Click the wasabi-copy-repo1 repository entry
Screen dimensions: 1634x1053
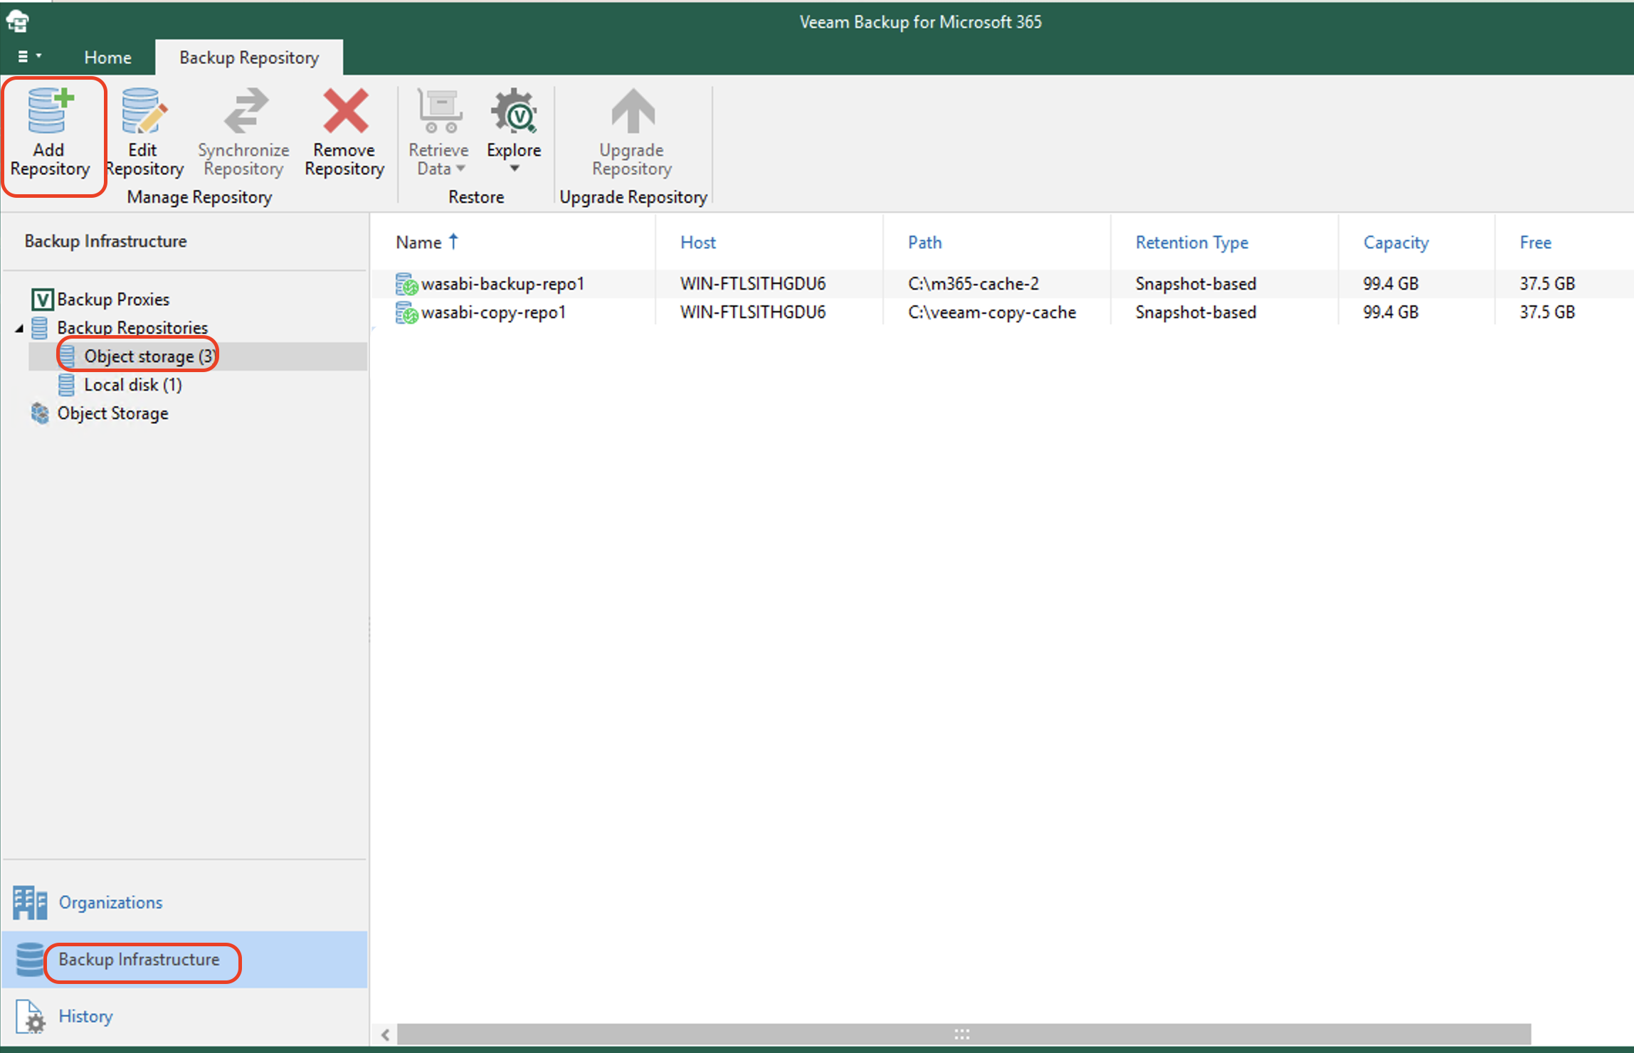492,311
